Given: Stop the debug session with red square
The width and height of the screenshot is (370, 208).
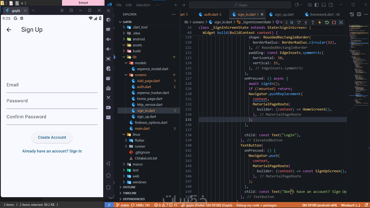Looking at the screenshot, I should (x=334, y=22).
